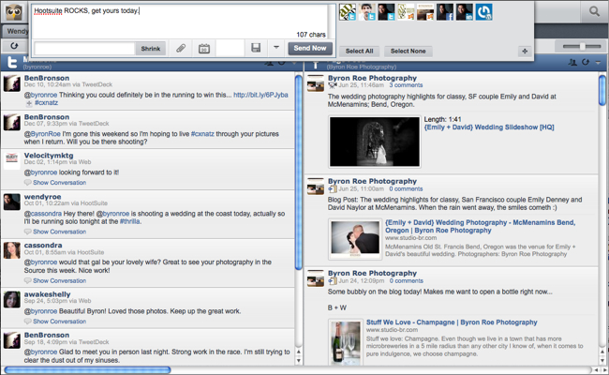
Task: Open {Emily + David} Wedding Slideshow [HQ] link
Action: click(489, 127)
